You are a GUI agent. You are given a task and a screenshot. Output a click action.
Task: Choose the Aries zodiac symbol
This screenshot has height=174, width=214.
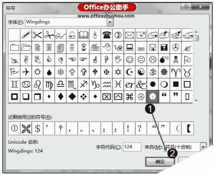pos(176,72)
